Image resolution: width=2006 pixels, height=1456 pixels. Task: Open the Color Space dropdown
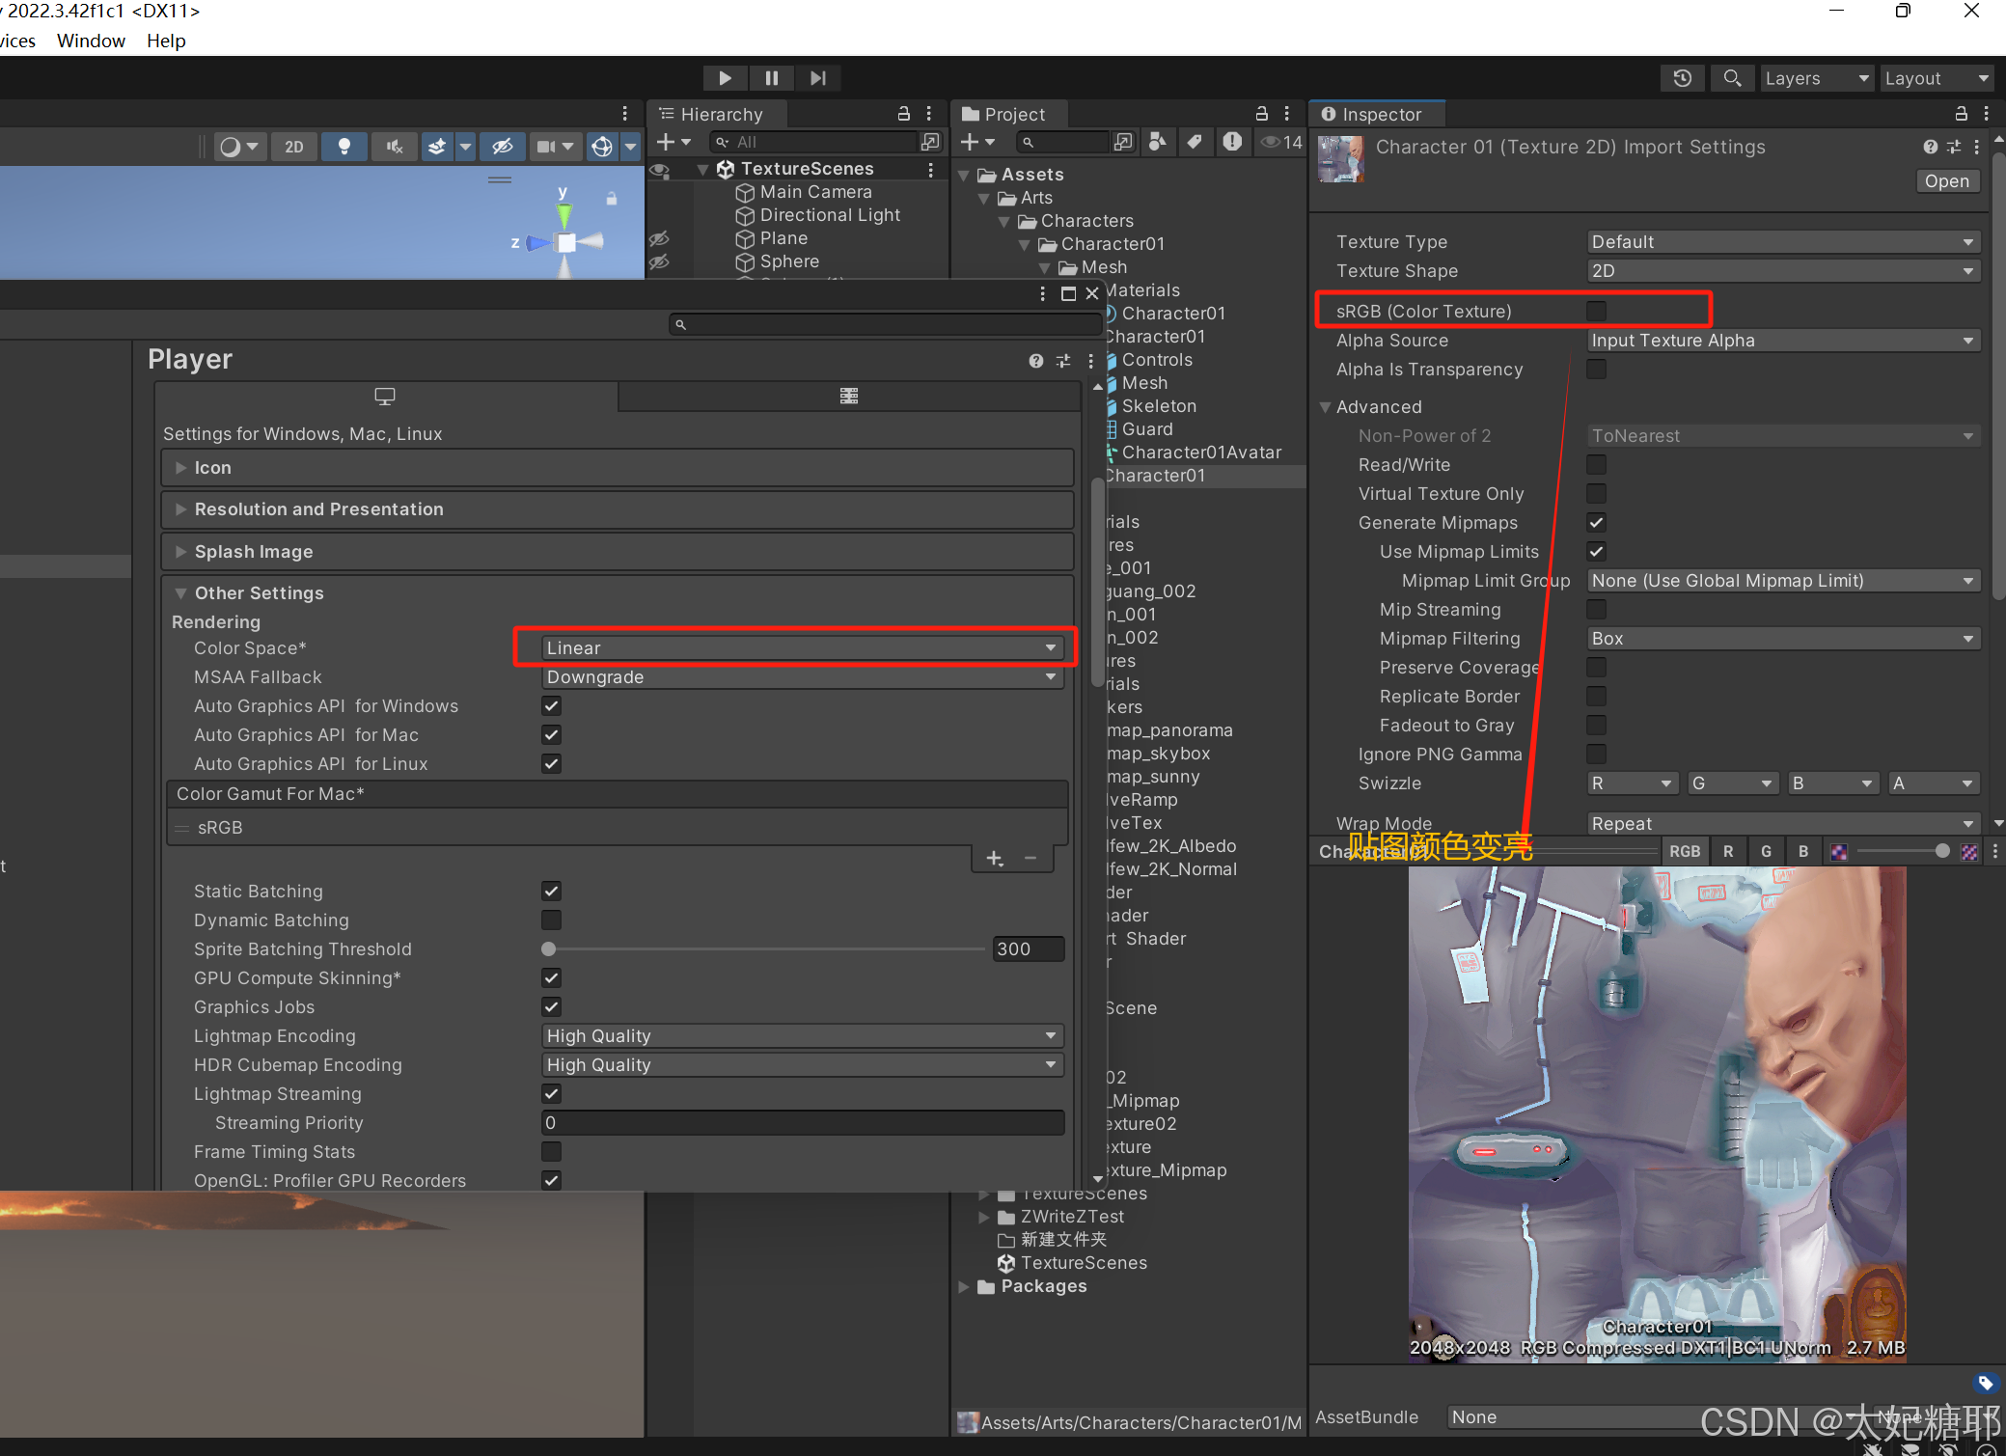(801, 648)
